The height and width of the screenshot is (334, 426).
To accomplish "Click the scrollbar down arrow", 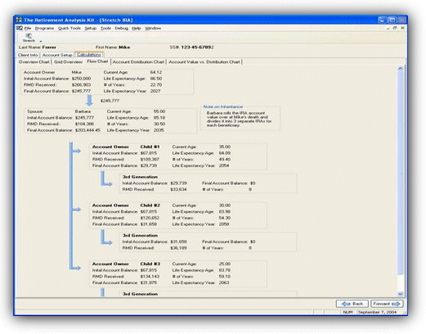I will coord(400,294).
